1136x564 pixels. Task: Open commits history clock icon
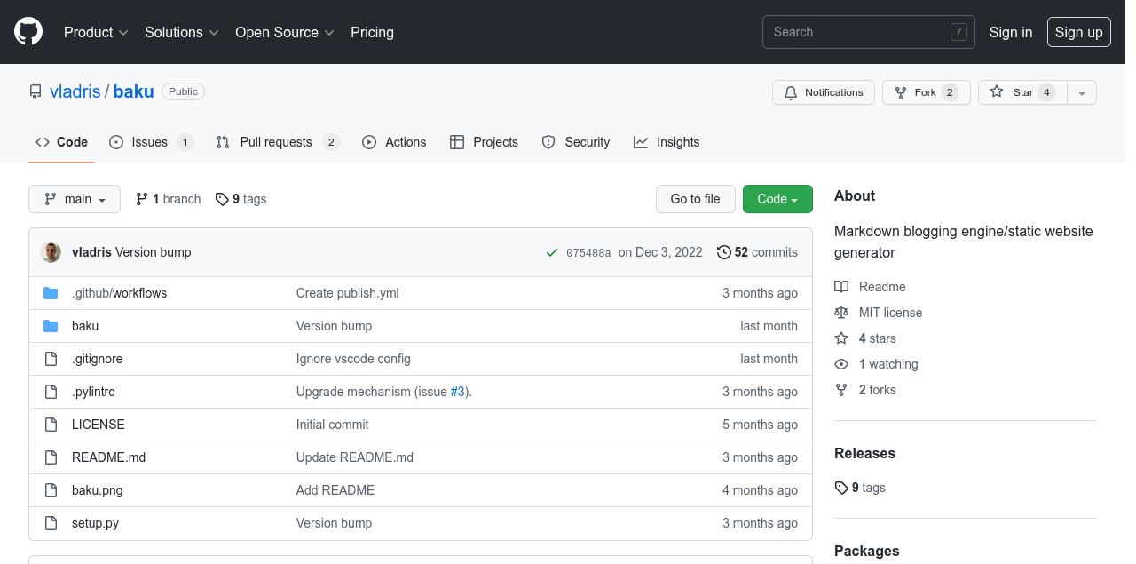pos(723,252)
